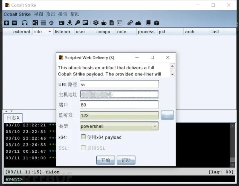
Task: Click the listener browse ... button
Action: (x=167, y=115)
